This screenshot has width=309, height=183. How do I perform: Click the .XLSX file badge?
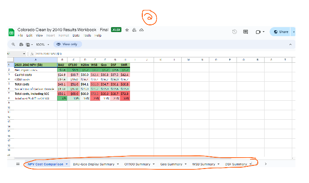click(x=116, y=30)
